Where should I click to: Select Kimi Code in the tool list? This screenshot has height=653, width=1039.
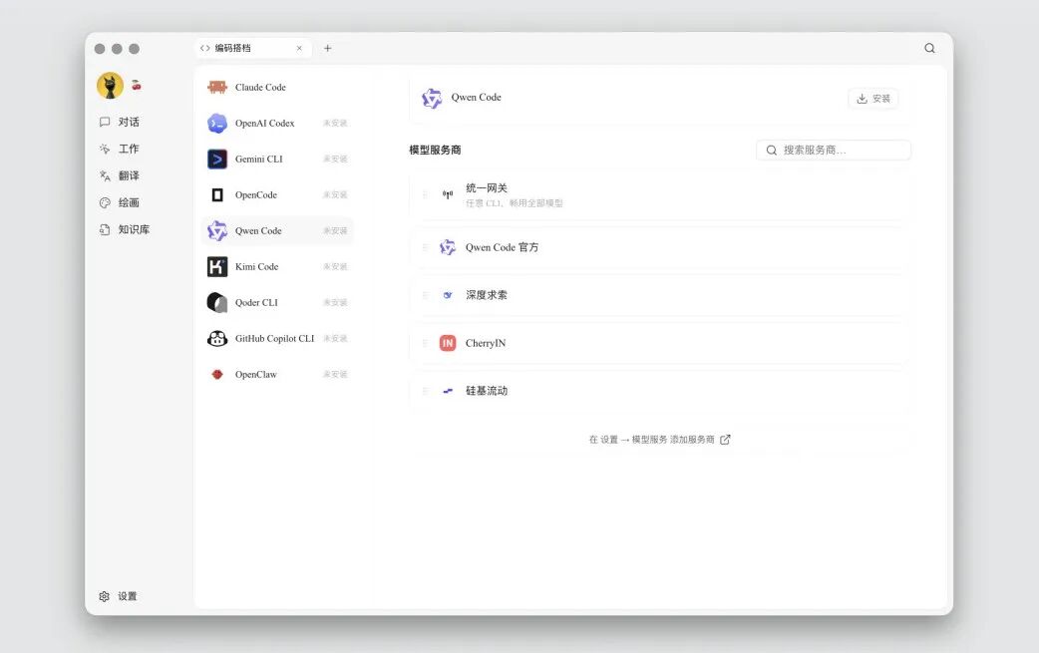point(277,266)
